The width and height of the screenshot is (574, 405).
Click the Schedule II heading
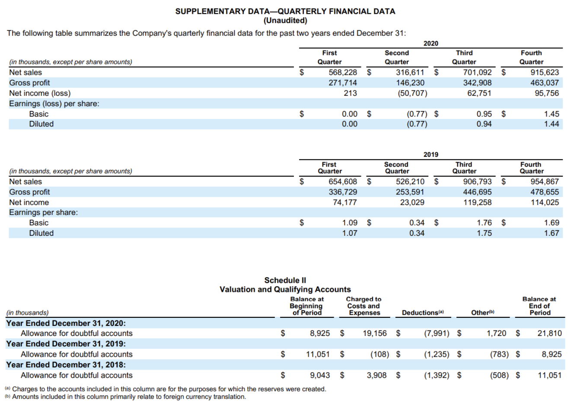tap(285, 281)
